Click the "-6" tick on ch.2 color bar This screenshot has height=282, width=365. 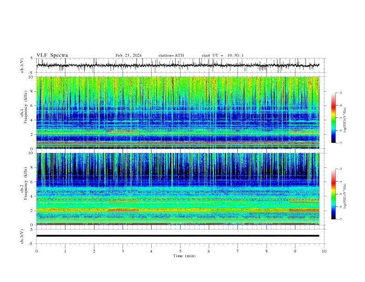[x=340, y=206]
